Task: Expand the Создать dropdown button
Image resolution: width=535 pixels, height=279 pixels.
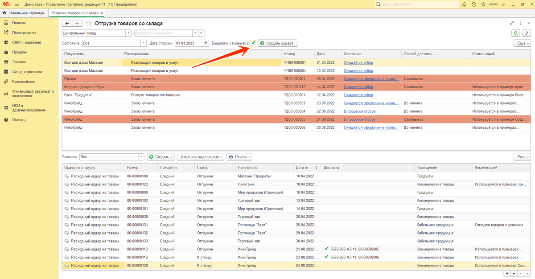Action: pos(160,157)
